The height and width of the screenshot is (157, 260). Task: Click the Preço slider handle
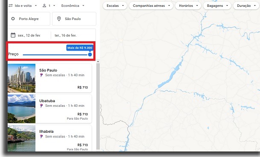click(90, 54)
